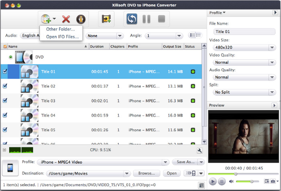
Task: Click the preview video frame
Action: pyautogui.click(x=243, y=137)
